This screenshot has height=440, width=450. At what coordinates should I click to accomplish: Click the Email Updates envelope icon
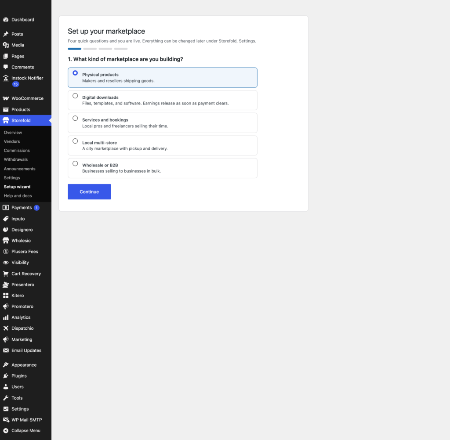point(6,350)
